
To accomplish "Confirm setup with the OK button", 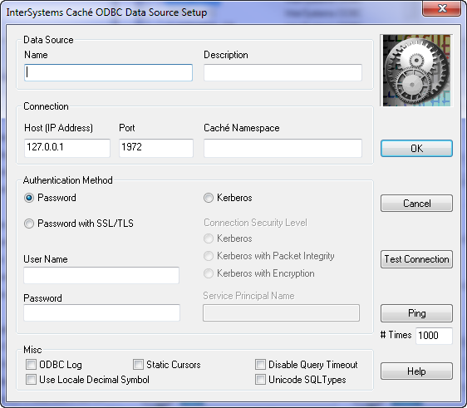I will 416,148.
